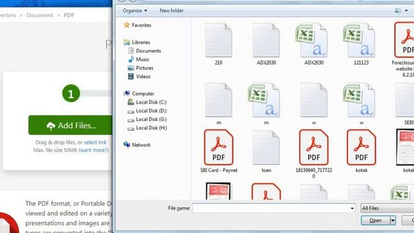
Task: Open the All Files type dropdown
Action: tap(387, 208)
